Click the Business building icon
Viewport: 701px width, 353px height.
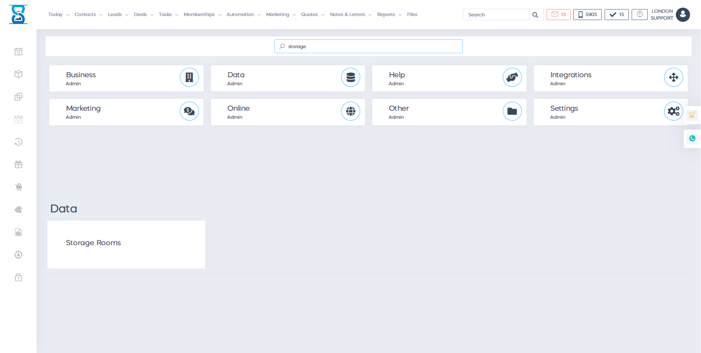(189, 77)
